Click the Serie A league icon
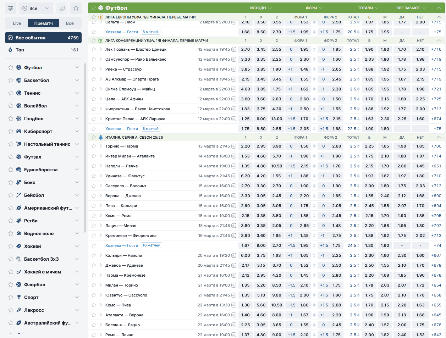 pyautogui.click(x=101, y=137)
